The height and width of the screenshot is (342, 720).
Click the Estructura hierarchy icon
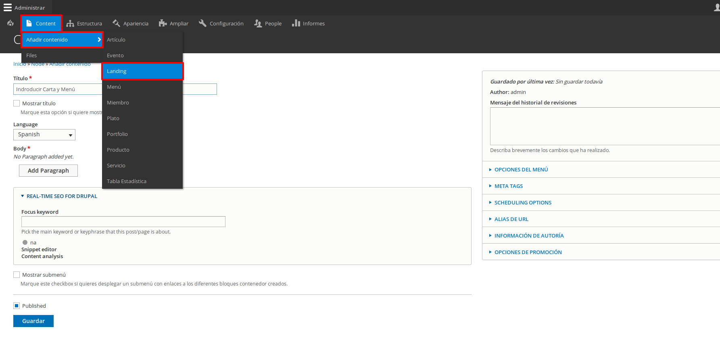point(70,23)
